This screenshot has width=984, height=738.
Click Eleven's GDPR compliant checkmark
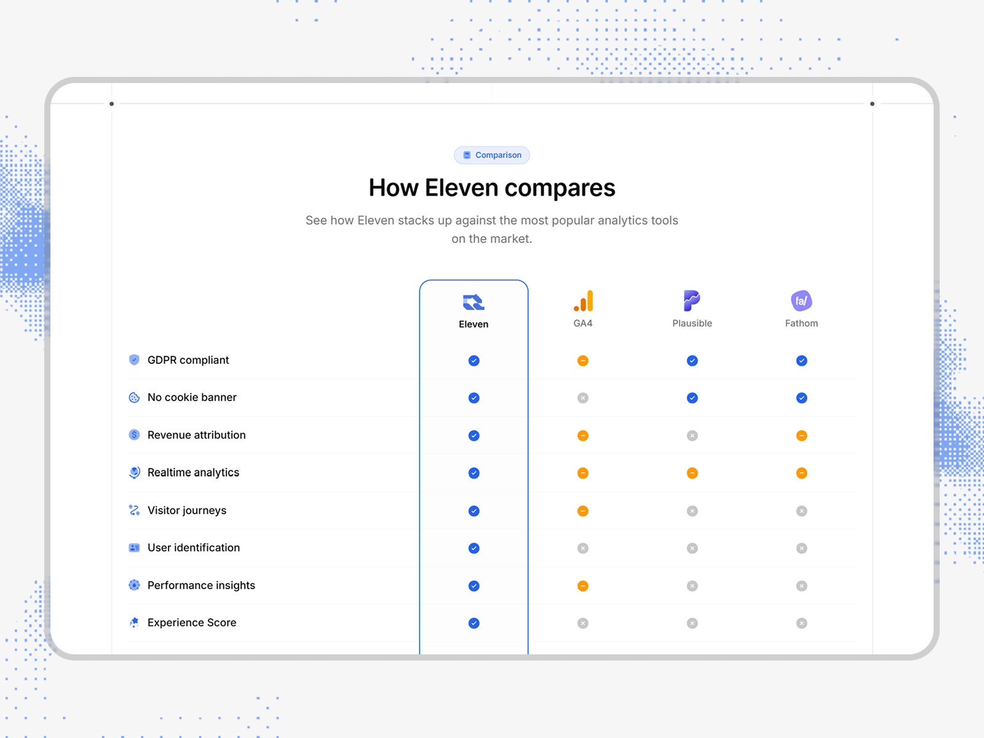point(474,360)
